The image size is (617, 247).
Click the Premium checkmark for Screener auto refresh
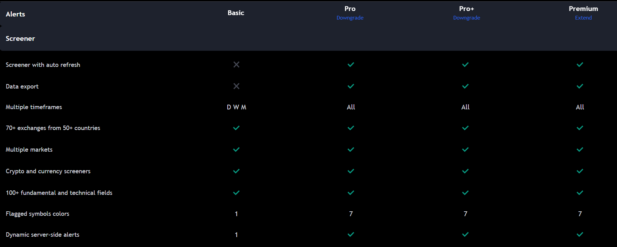[x=580, y=64]
